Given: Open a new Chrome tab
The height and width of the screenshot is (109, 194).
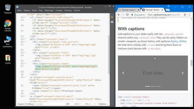Looking at the screenshot, I should click(x=168, y=10).
